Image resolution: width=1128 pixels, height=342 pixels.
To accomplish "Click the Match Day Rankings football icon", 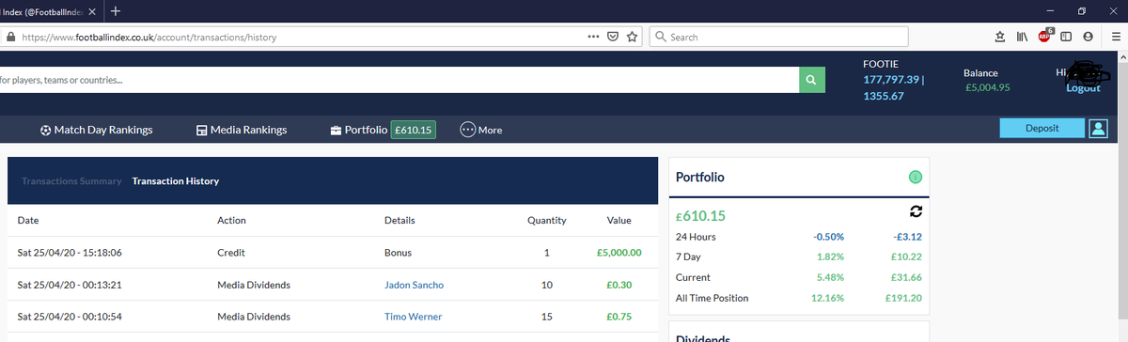I will coord(45,131).
